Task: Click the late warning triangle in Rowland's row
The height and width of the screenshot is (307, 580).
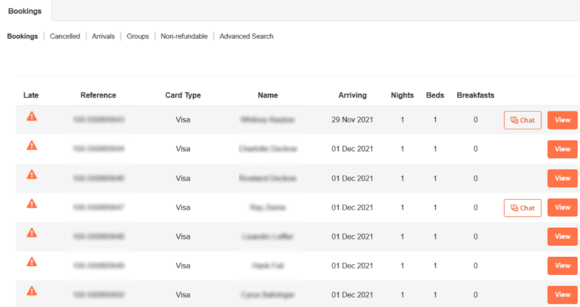Action: 32,174
